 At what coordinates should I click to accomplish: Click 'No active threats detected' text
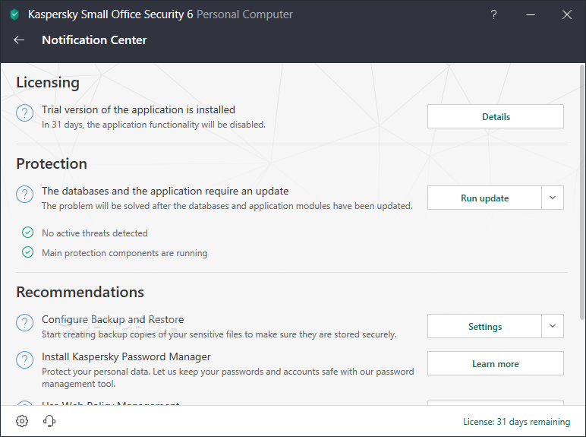click(95, 233)
